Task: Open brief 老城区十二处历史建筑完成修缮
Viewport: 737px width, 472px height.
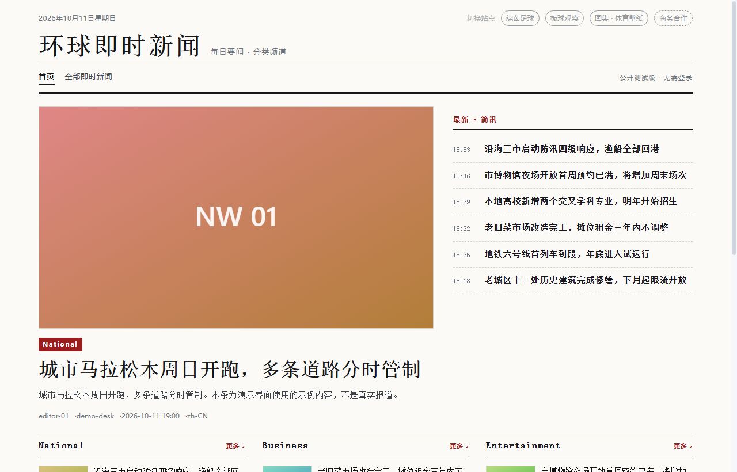Action: 586,280
